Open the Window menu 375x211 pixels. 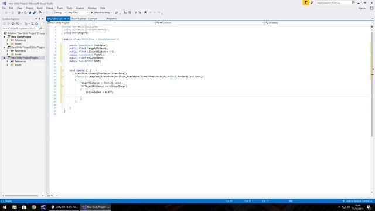92,8
